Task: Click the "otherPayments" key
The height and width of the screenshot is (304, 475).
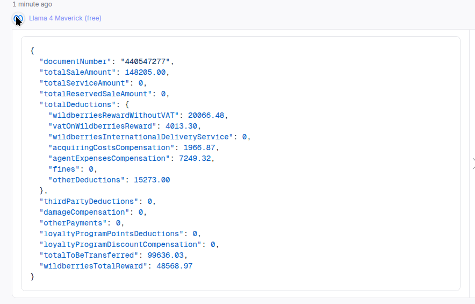Action: pyautogui.click(x=73, y=223)
